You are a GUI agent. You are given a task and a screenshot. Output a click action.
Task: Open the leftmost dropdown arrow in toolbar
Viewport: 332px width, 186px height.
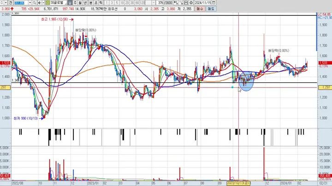coord(6,3)
